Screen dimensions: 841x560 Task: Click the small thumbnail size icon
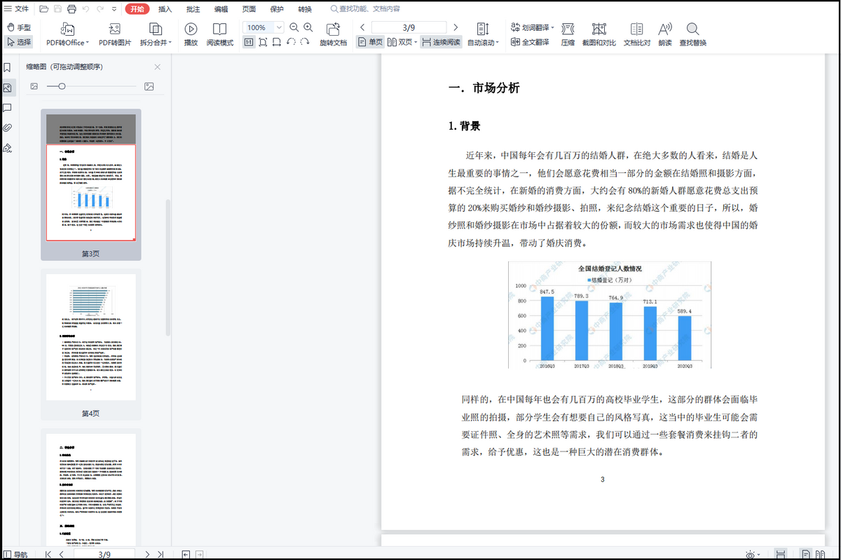point(34,86)
